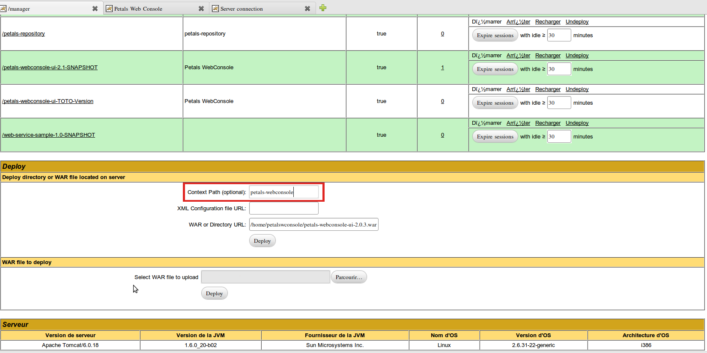Open the /petals-repository application link
Screen dimensions: 707x353
coord(24,34)
